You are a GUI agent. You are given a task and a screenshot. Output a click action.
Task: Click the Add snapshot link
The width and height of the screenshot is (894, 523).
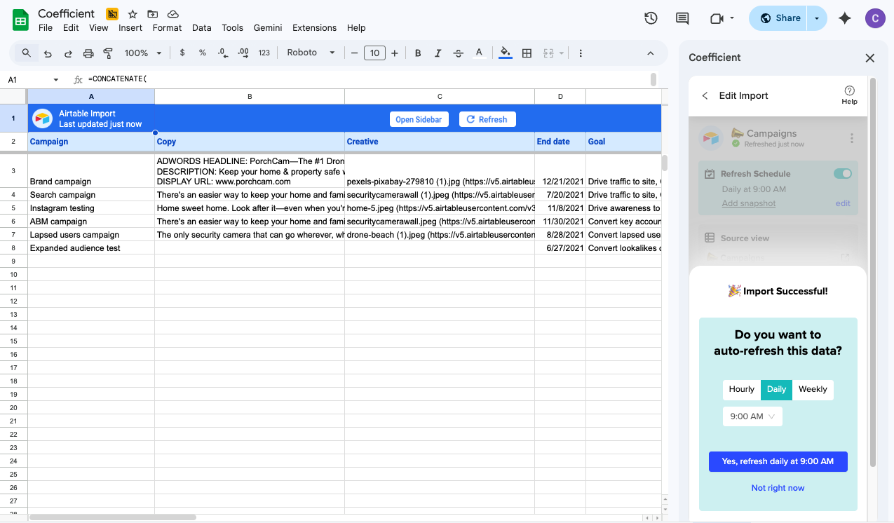(748, 203)
